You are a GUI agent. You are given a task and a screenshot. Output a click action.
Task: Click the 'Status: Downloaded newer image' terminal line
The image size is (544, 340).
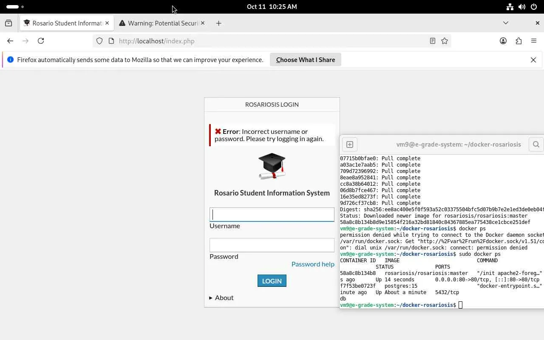coord(433,216)
